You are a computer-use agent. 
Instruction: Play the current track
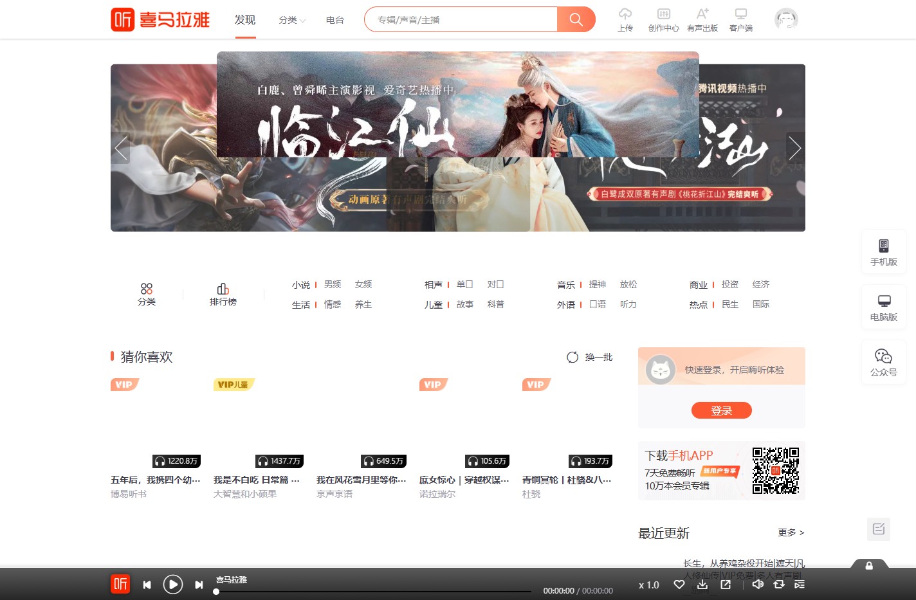[x=172, y=584]
